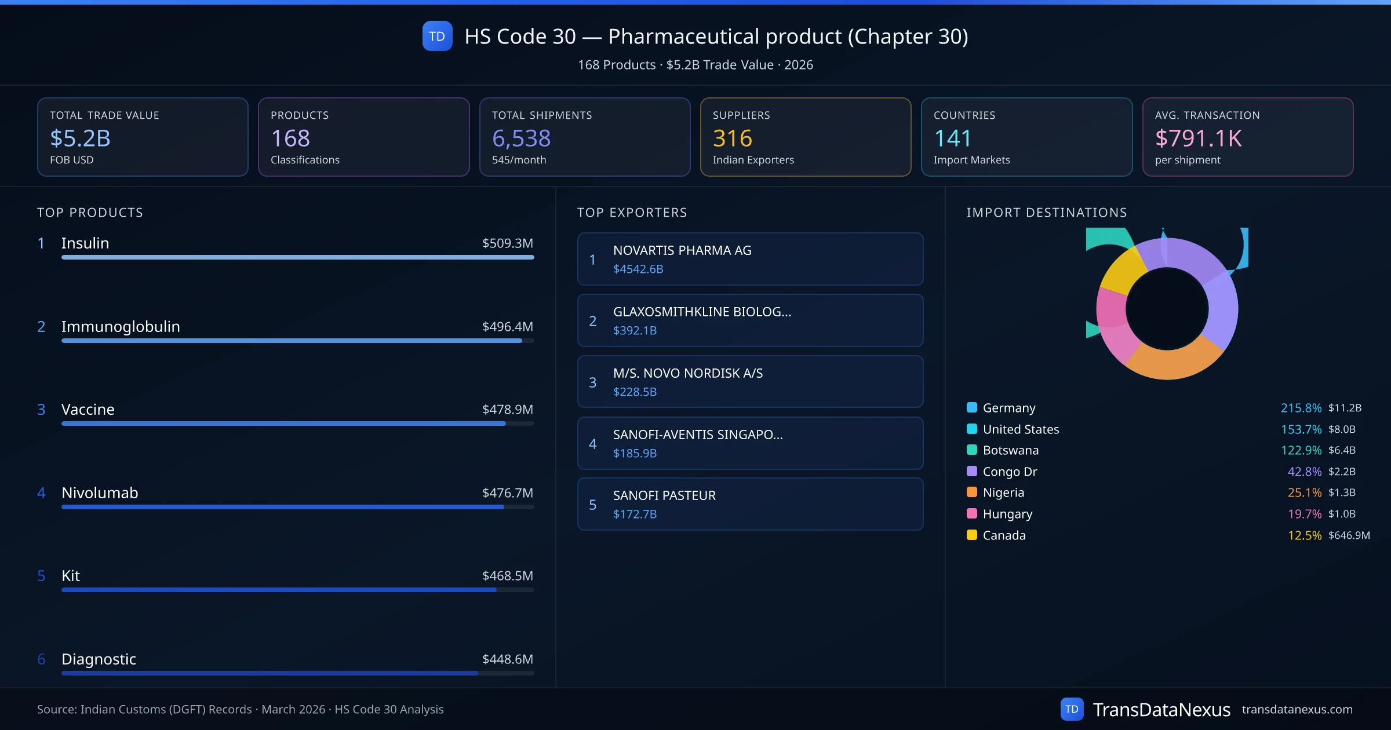Click the Hungary legend color marker

971,514
